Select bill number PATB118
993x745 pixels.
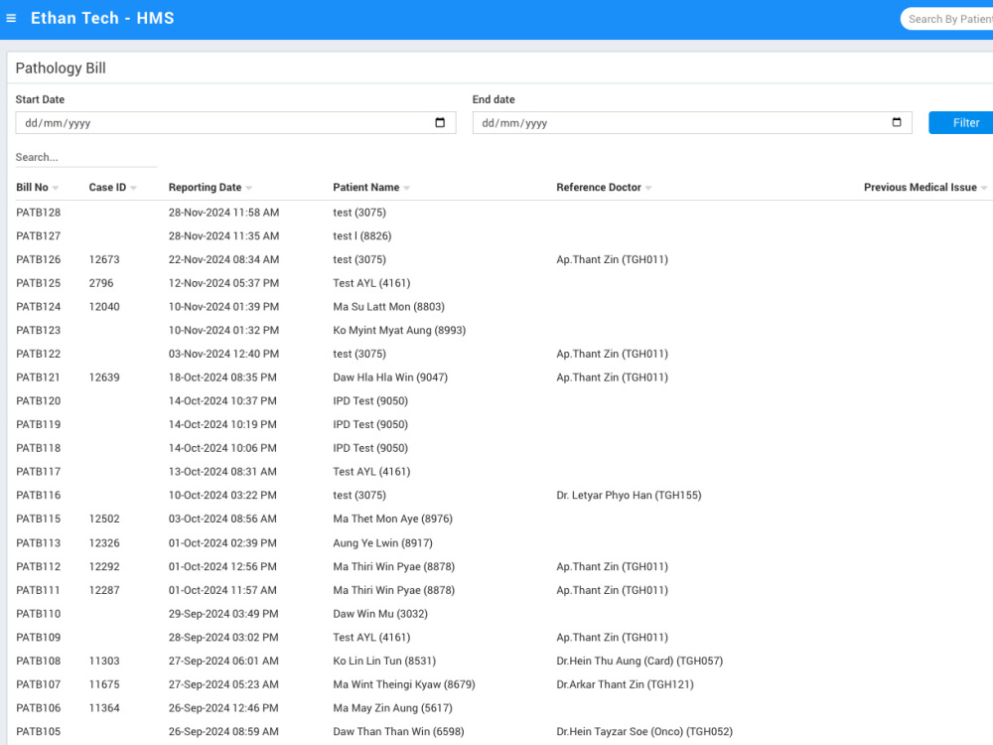[38, 448]
